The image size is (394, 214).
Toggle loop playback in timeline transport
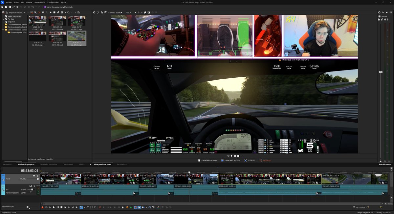click(46, 207)
